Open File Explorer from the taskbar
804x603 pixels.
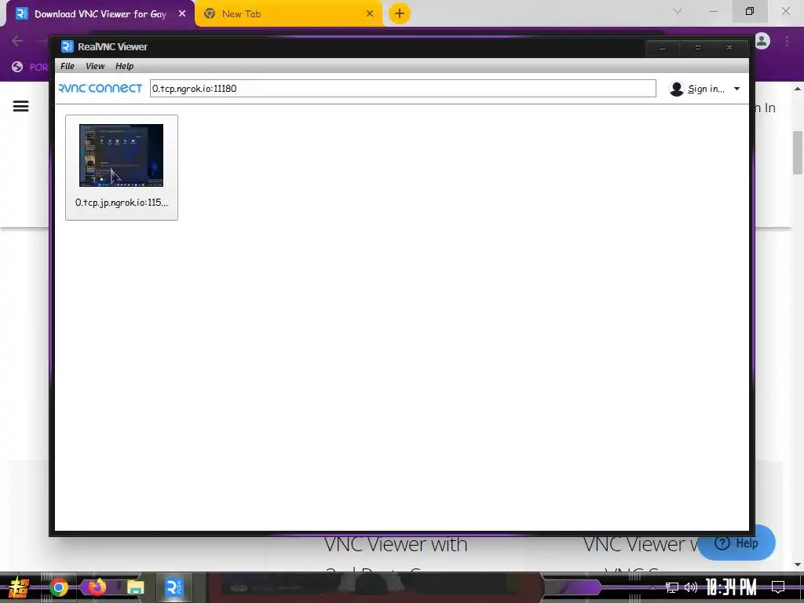(135, 587)
